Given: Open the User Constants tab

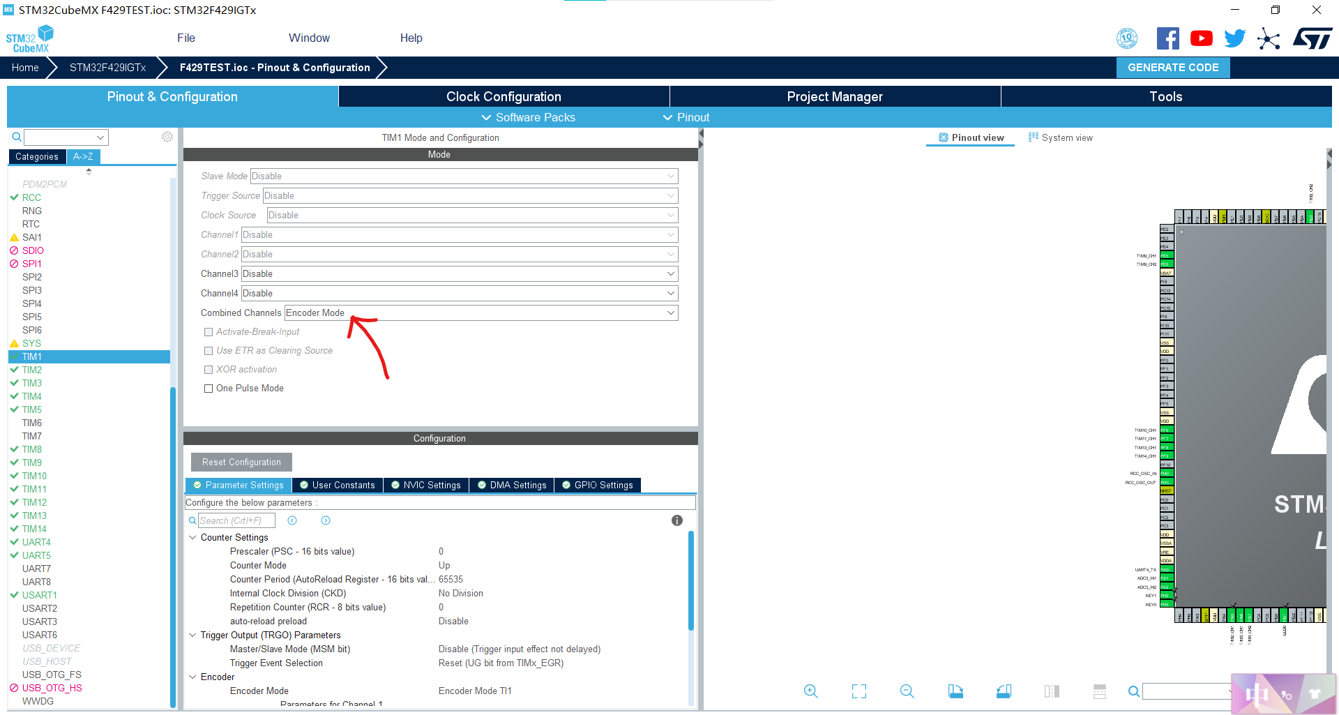Looking at the screenshot, I should click(x=338, y=485).
